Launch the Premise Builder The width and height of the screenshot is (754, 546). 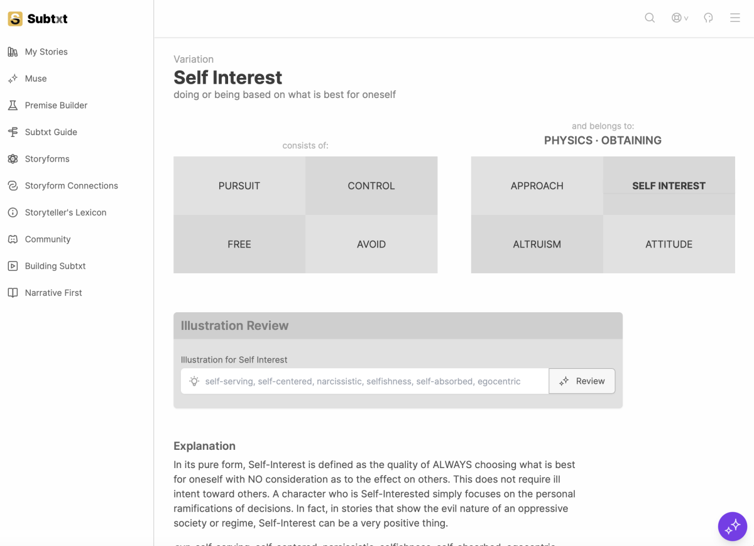click(x=56, y=105)
